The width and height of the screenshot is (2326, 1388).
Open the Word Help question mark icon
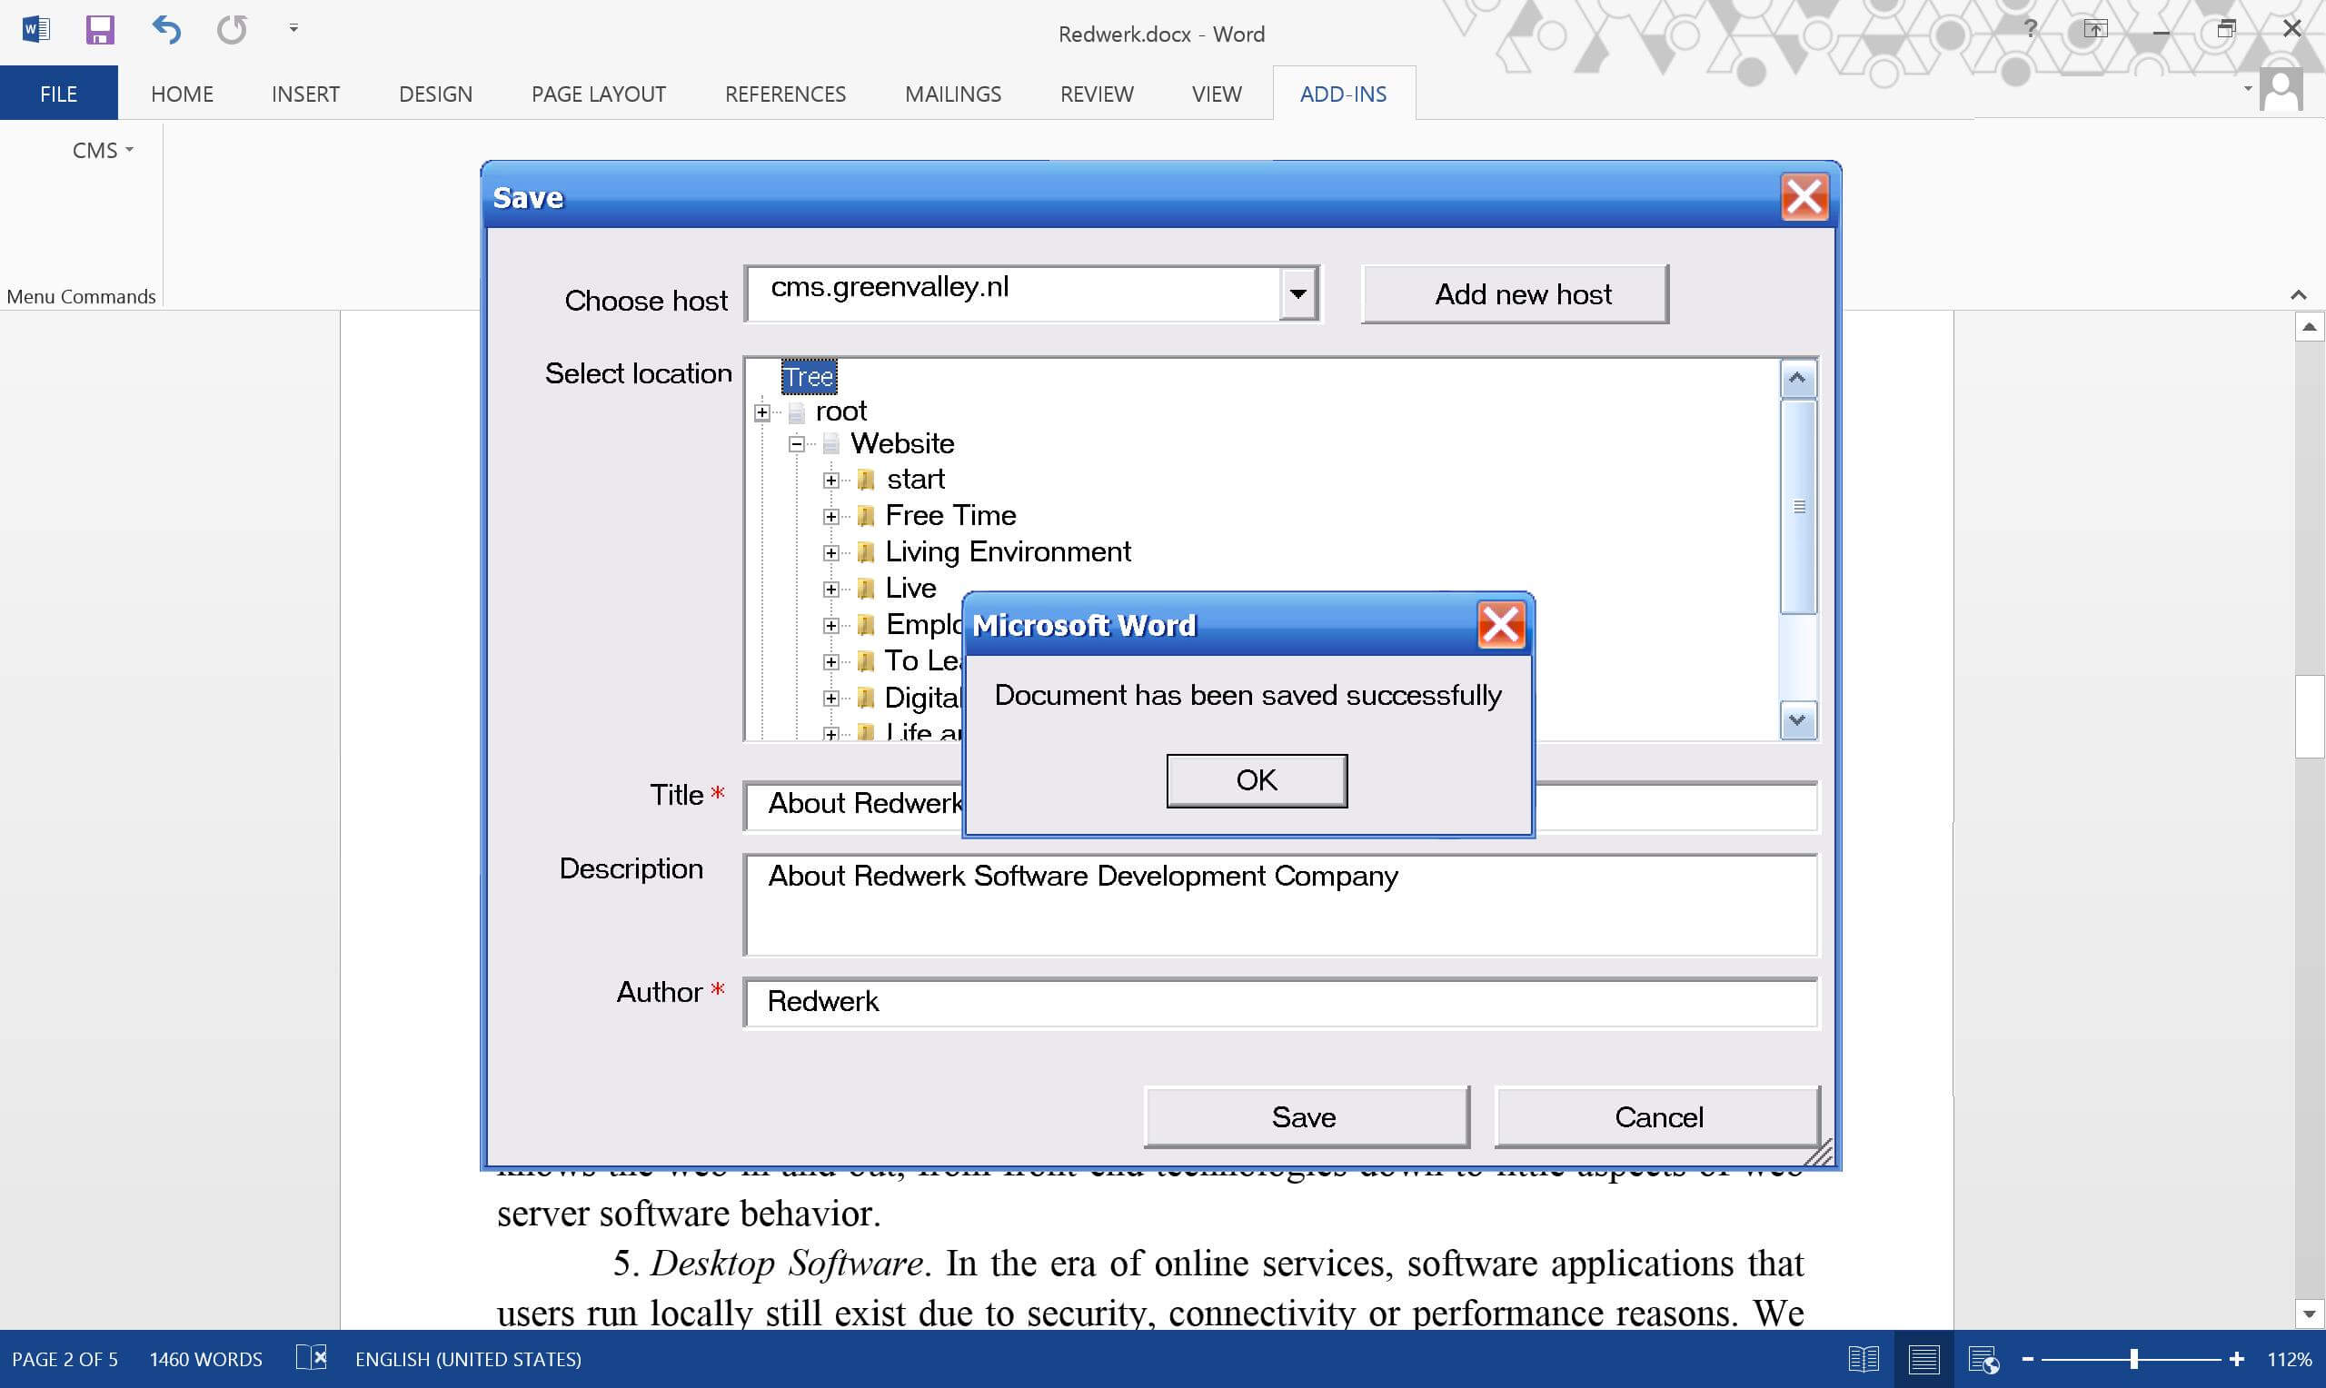point(2031,29)
